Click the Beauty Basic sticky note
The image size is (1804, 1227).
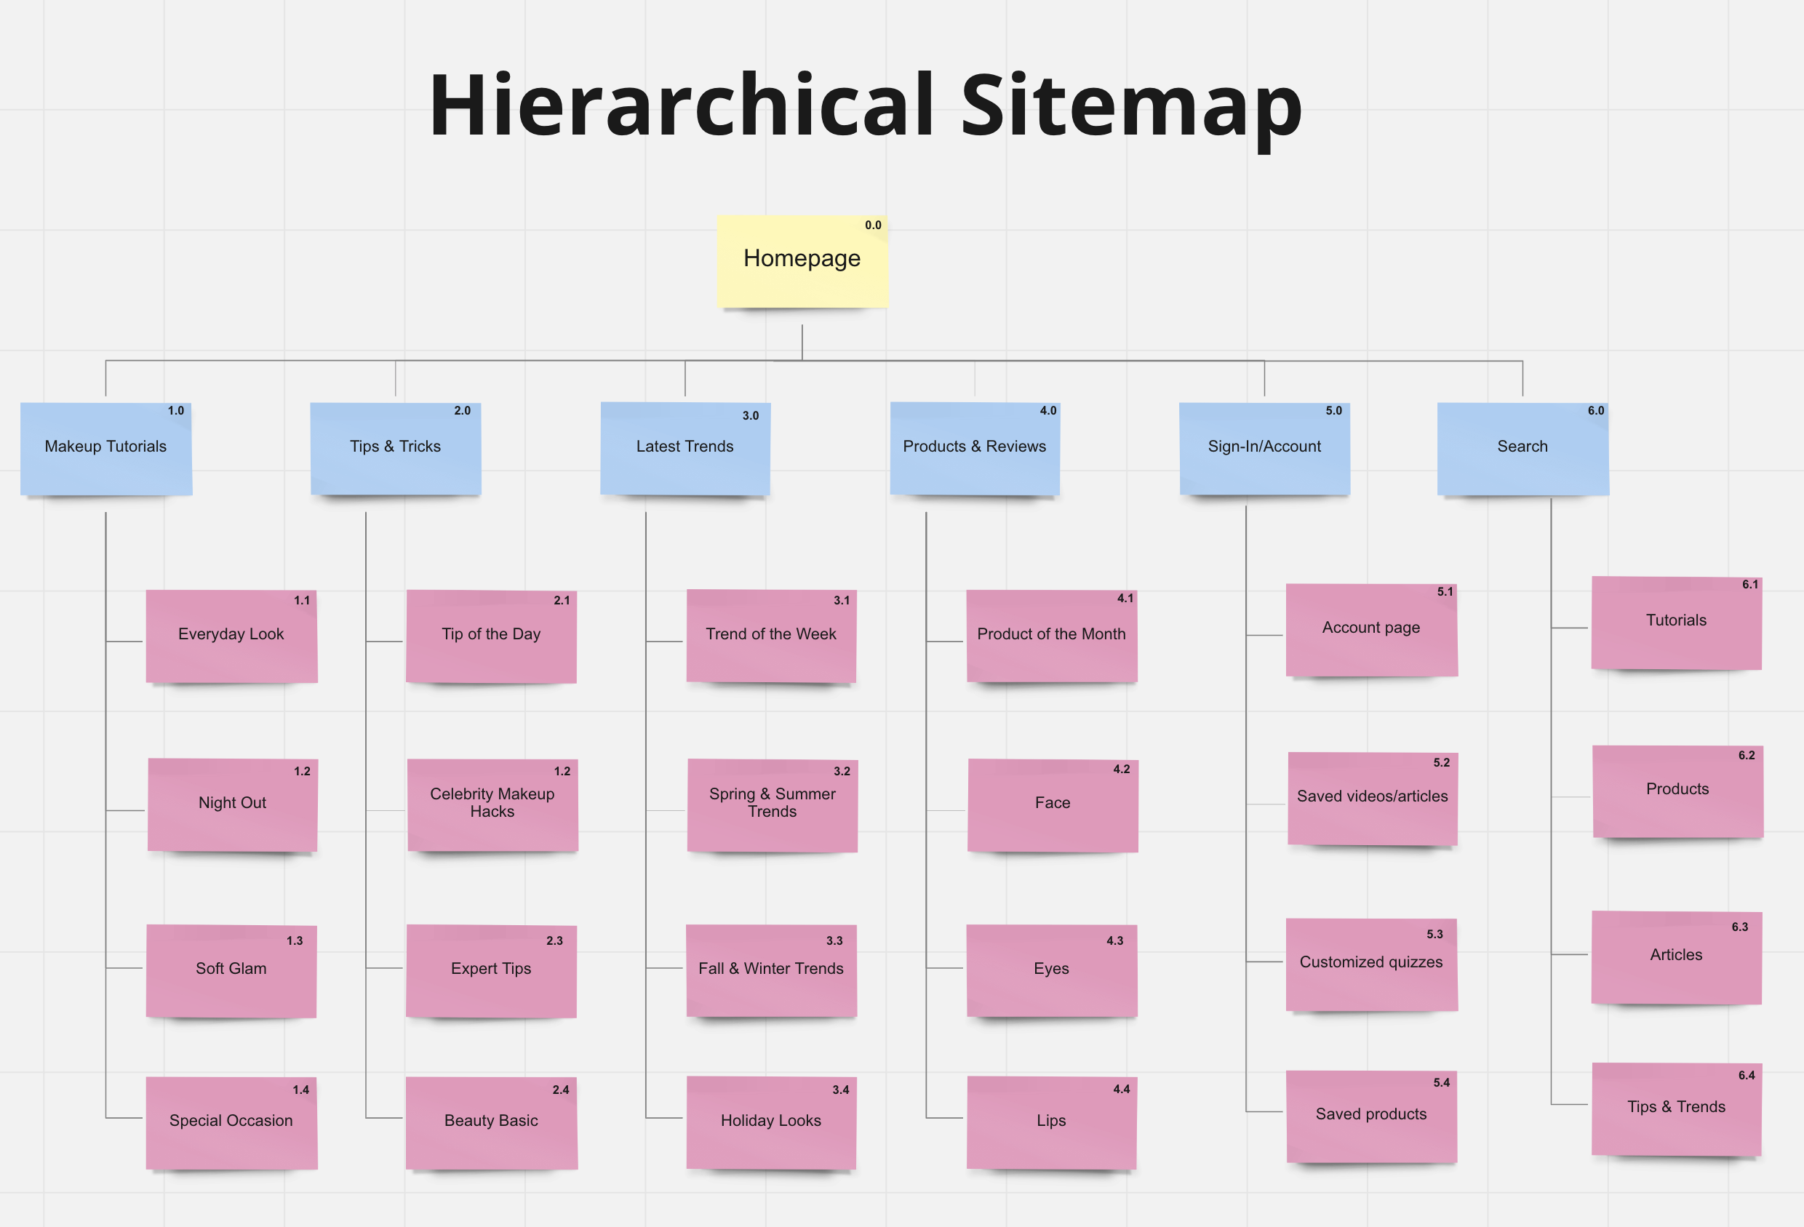pos(490,1122)
